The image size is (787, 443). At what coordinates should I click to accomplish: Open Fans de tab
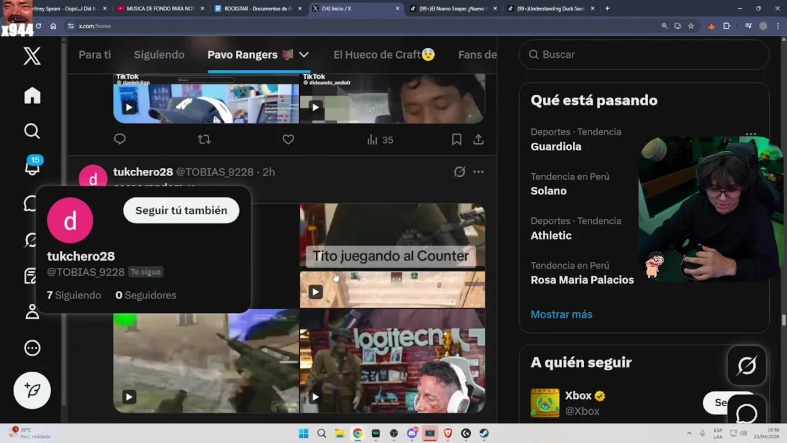pos(477,55)
